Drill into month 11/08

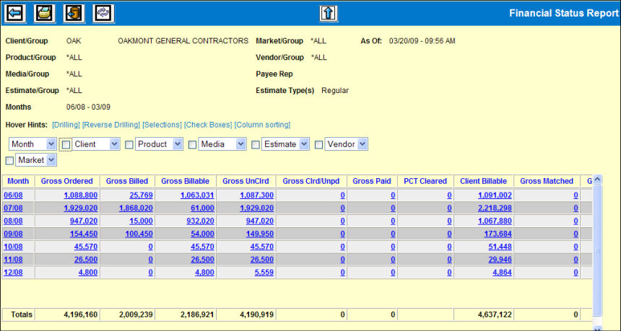click(x=13, y=260)
